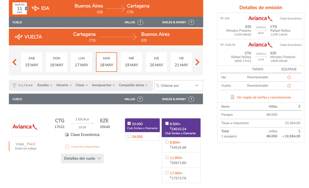Click the Ida baggage alert icon

289,77
